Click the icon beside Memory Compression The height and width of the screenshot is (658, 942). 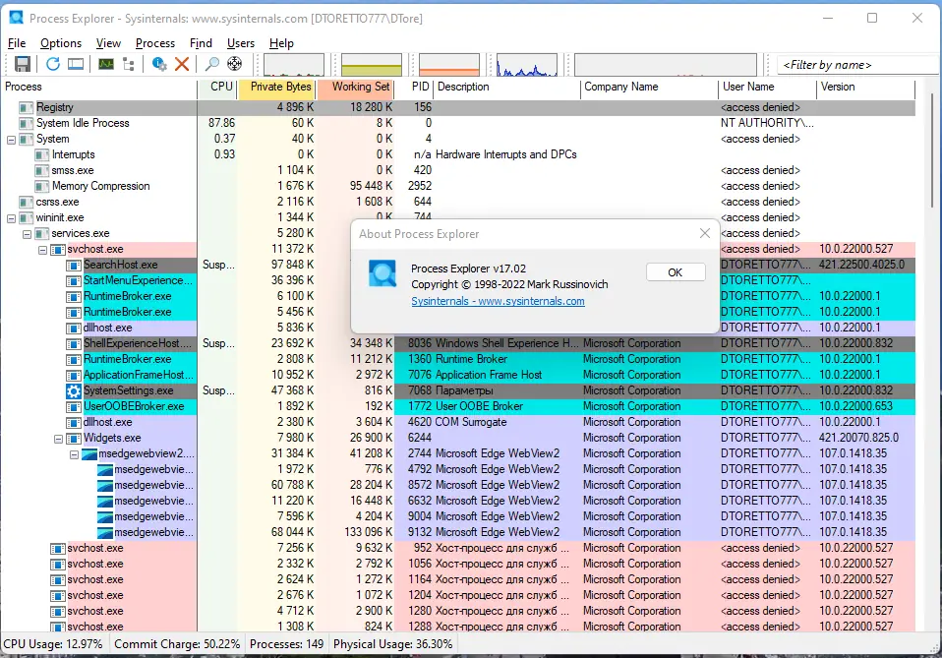pyautogui.click(x=41, y=186)
